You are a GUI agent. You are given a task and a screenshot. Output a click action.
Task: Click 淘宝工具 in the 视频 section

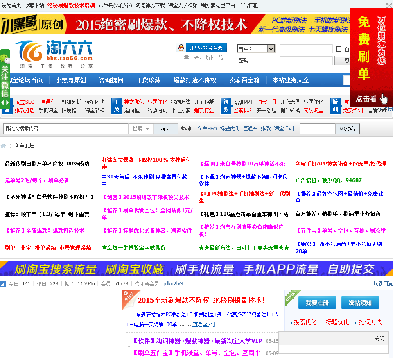(267, 102)
